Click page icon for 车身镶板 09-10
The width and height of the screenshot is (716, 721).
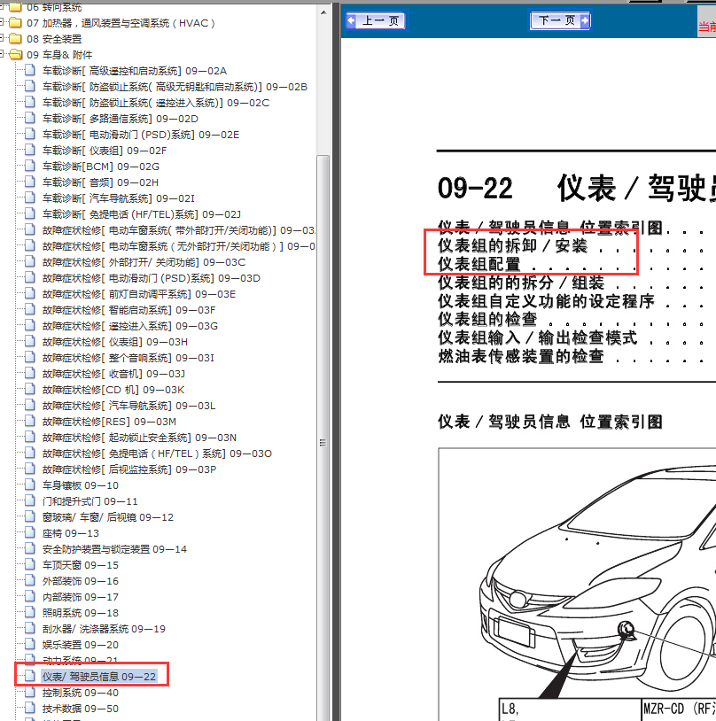click(x=30, y=485)
